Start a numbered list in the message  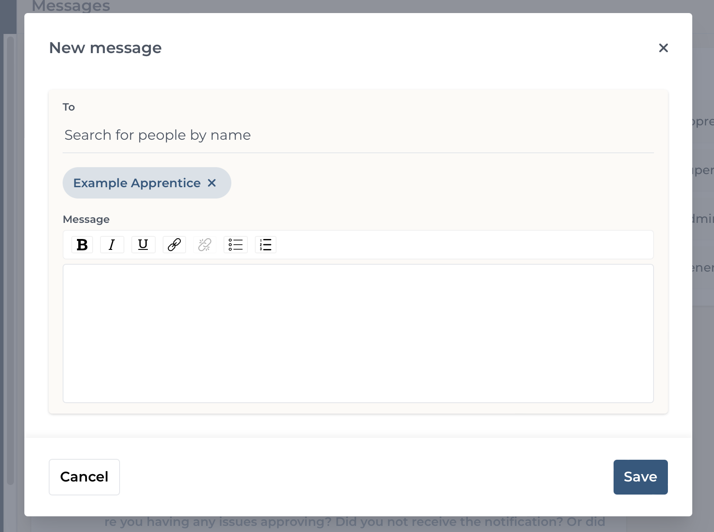pyautogui.click(x=266, y=245)
